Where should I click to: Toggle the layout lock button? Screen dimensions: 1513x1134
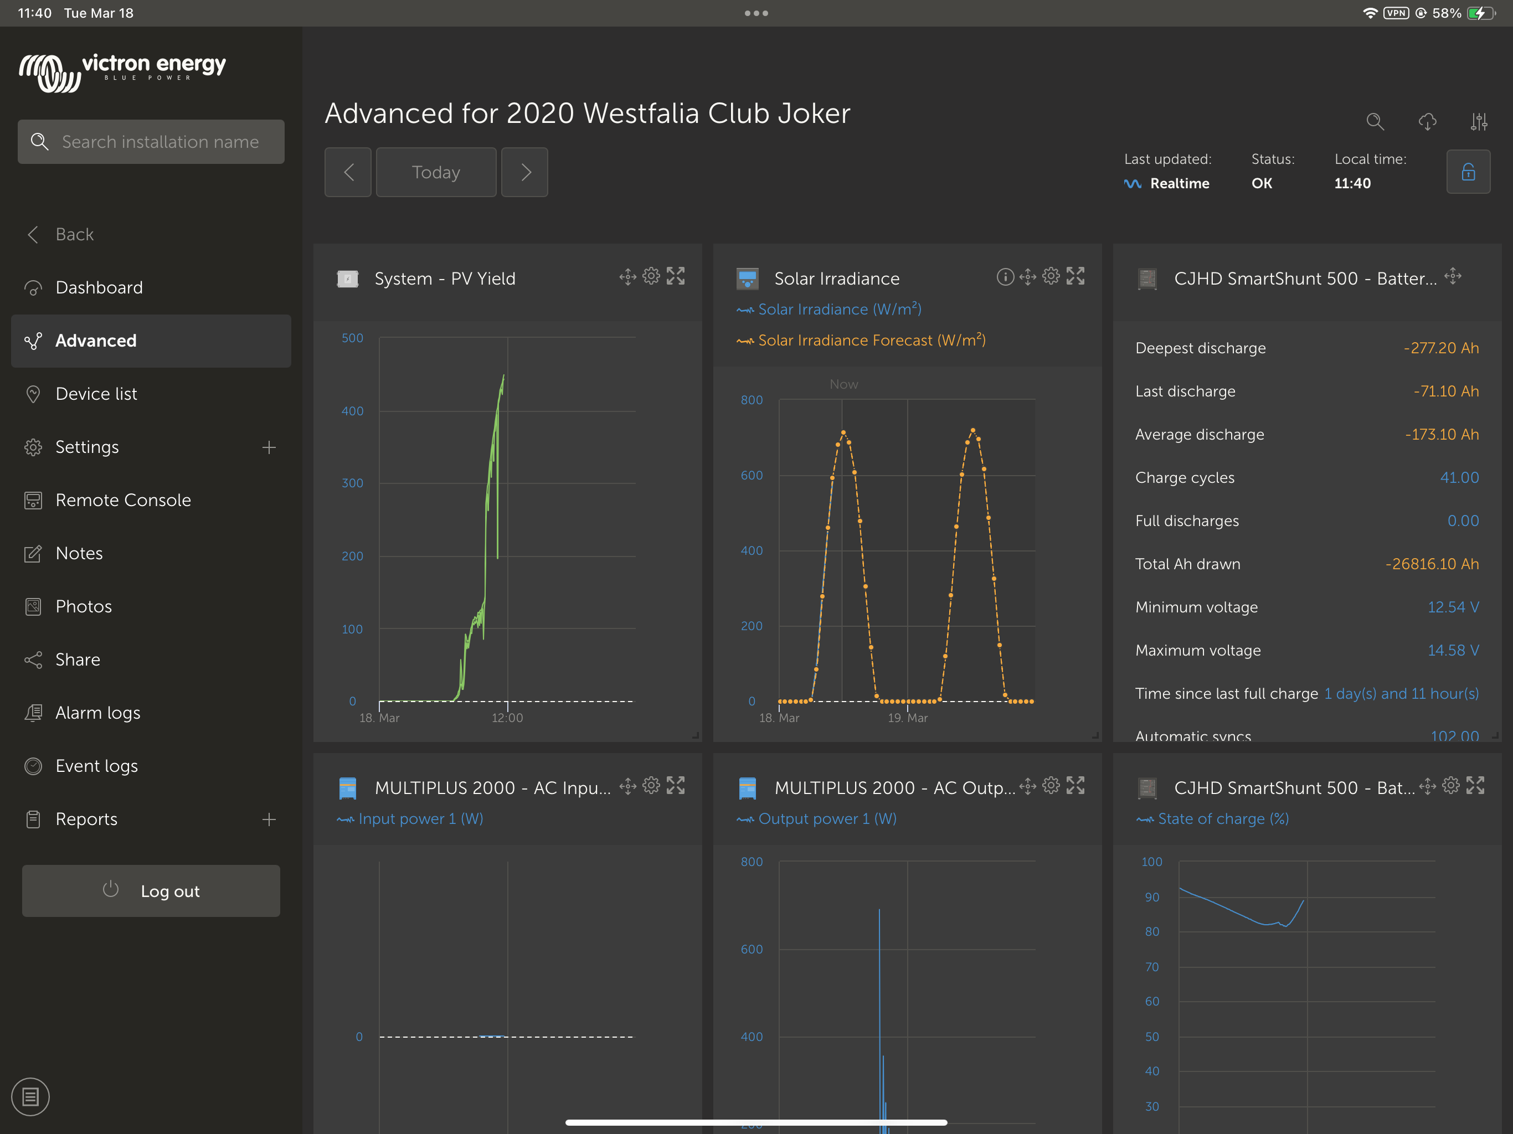(1469, 172)
